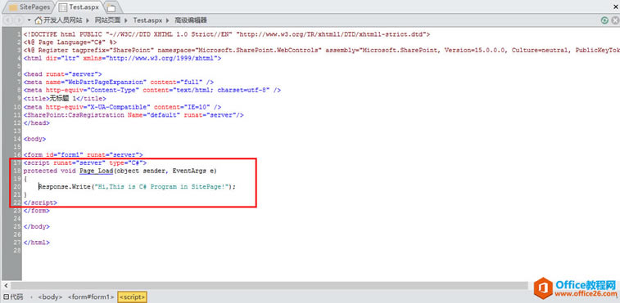Open a new tab with the tab icon
Image resolution: width=620 pixels, height=303 pixels.
[x=112, y=7]
